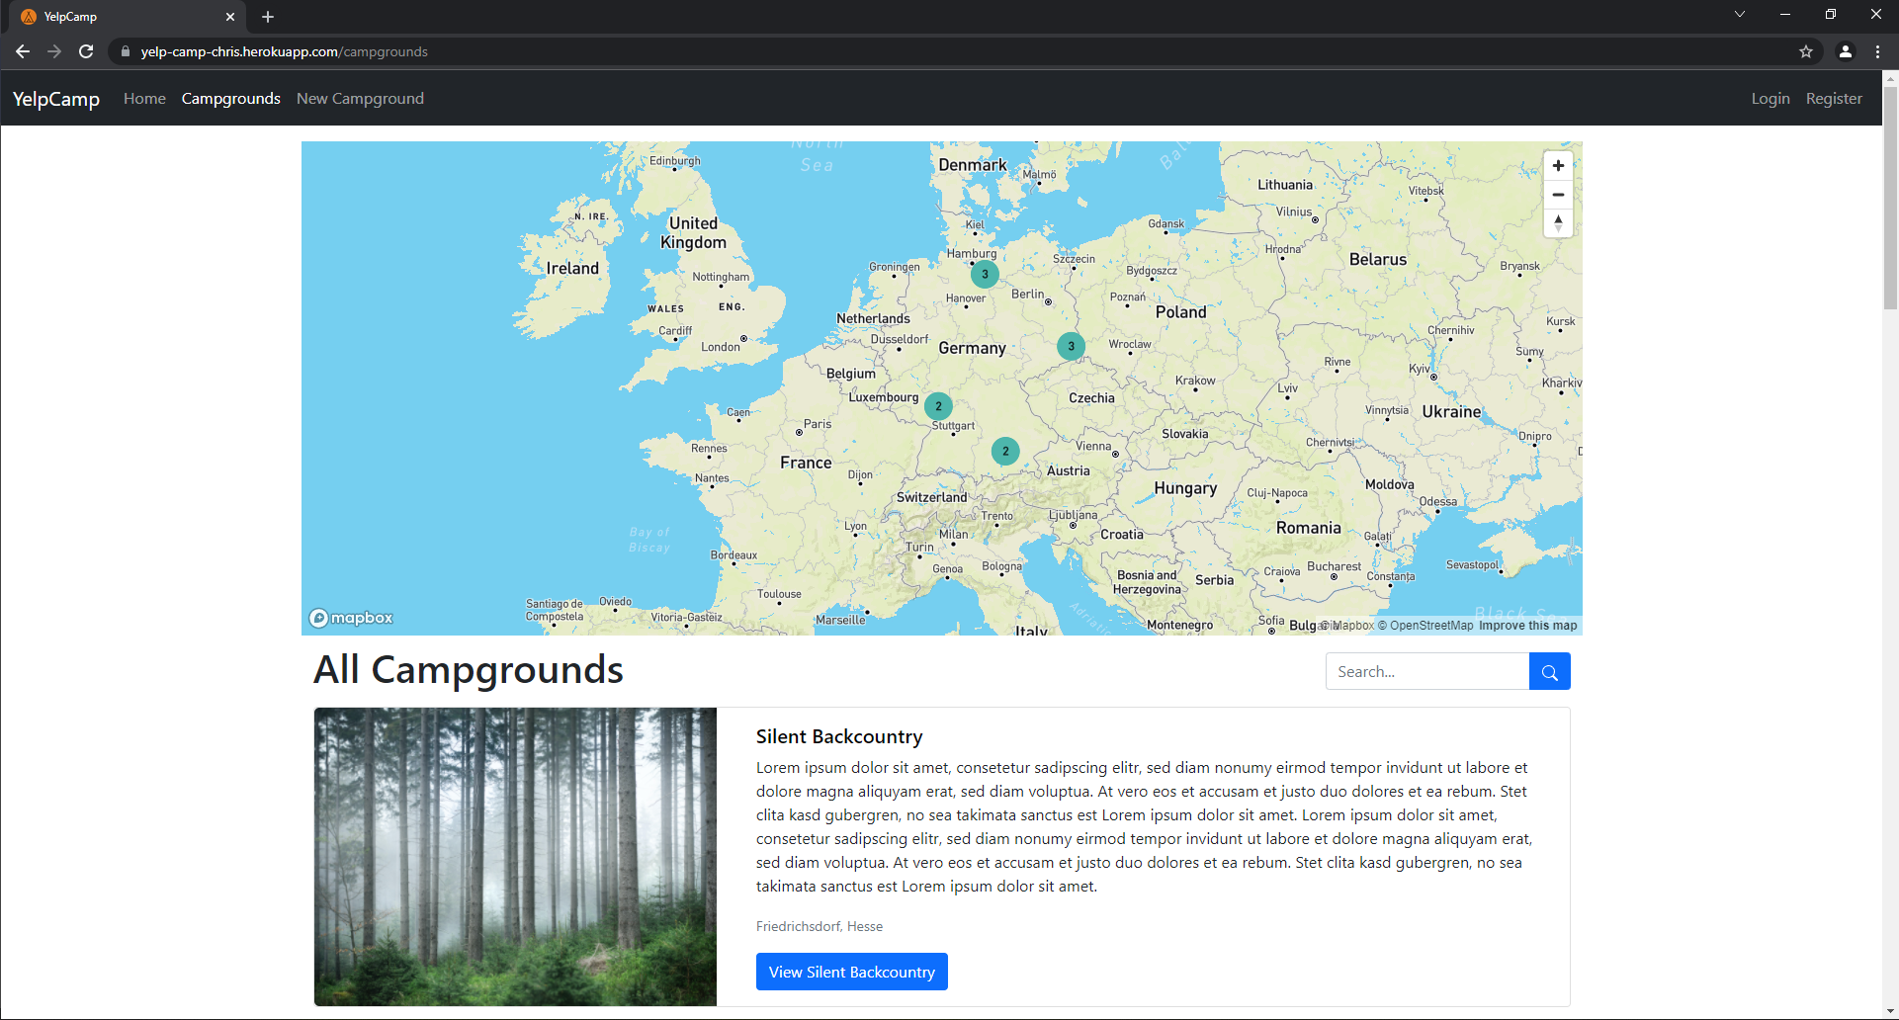Click inside the Search input field
The image size is (1899, 1020).
[x=1426, y=671]
